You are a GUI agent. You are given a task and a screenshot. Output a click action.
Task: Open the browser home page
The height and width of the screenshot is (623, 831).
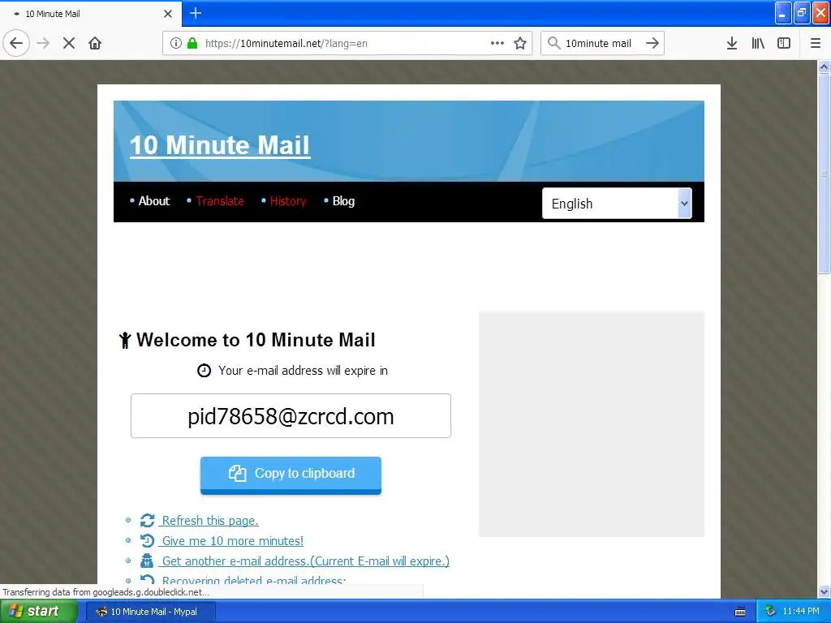click(95, 43)
